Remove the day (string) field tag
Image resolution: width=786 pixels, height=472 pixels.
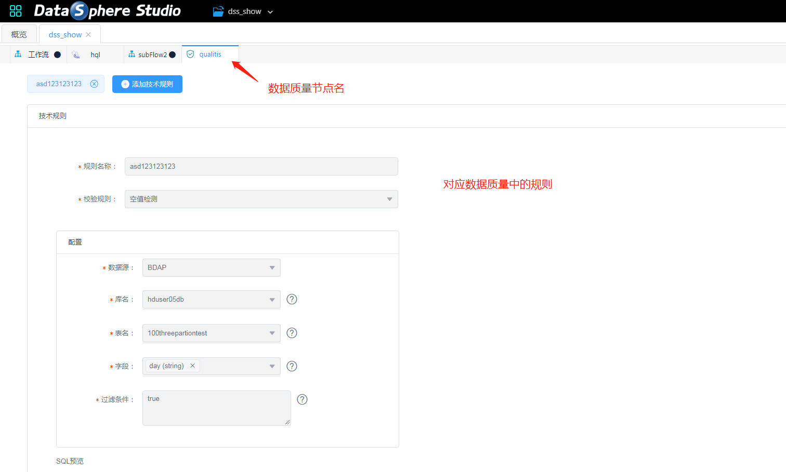[192, 366]
